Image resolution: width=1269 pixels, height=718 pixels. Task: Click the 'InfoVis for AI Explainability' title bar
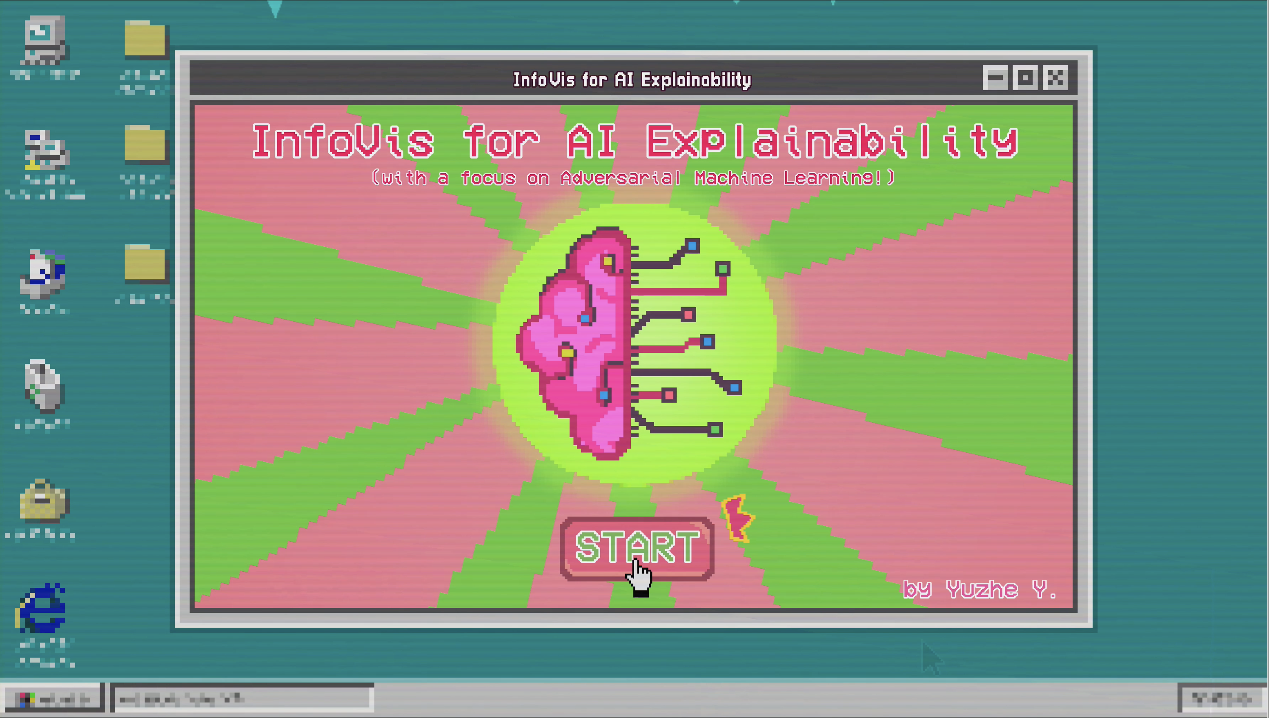pyautogui.click(x=632, y=80)
